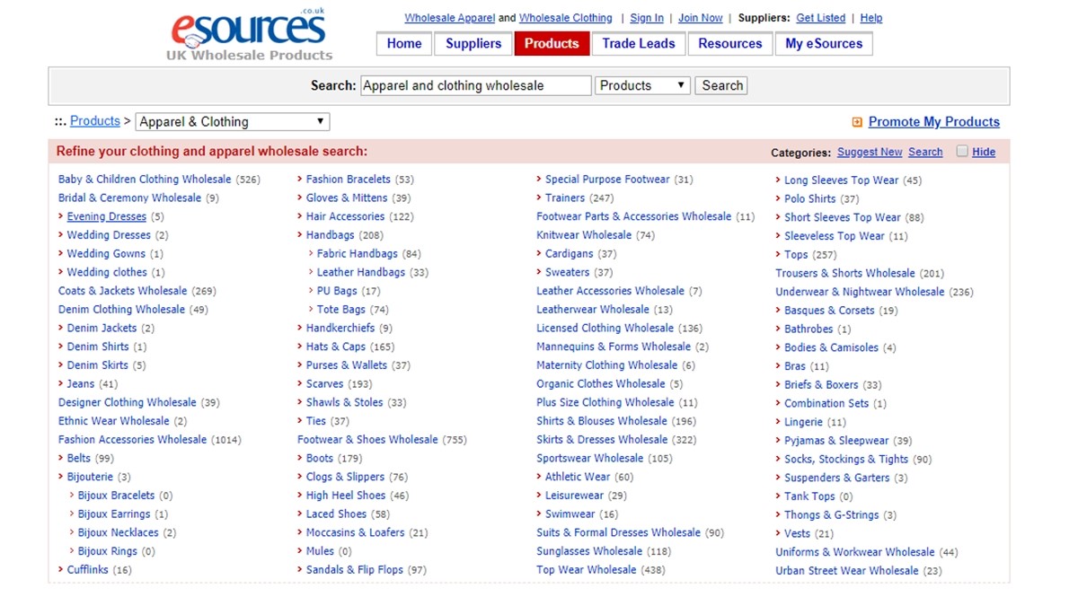Open the Products search type dropdown

[x=642, y=85]
